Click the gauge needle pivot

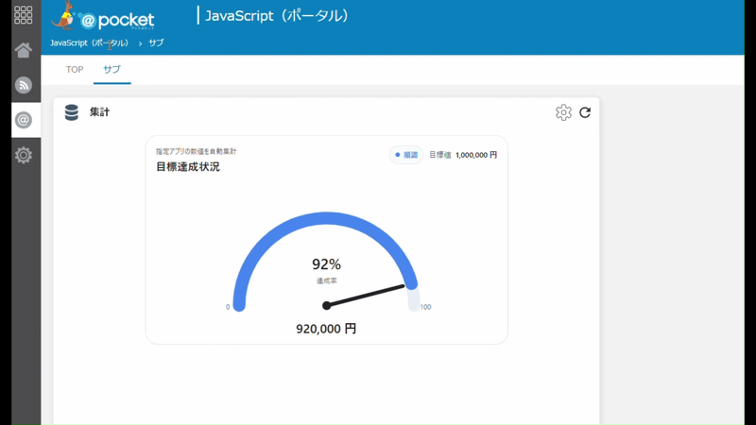tap(326, 305)
